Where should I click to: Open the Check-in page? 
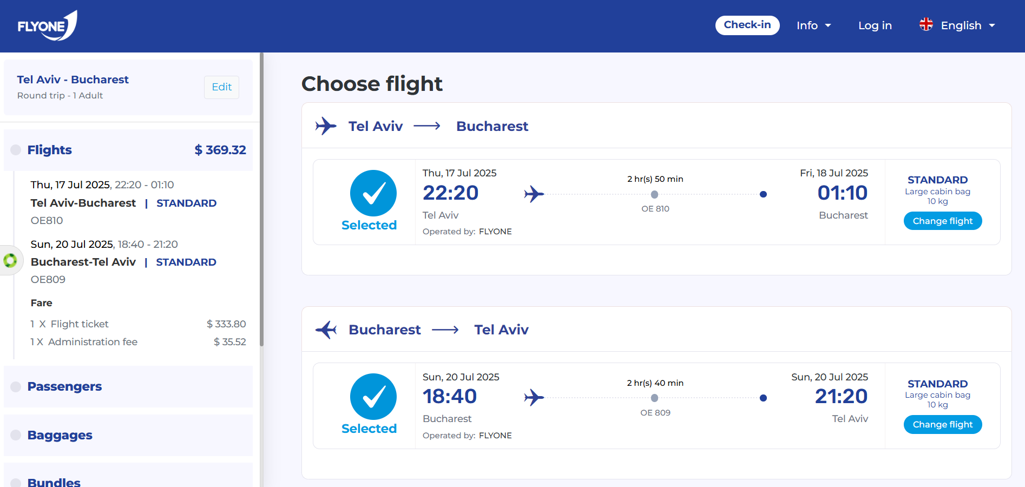point(747,25)
